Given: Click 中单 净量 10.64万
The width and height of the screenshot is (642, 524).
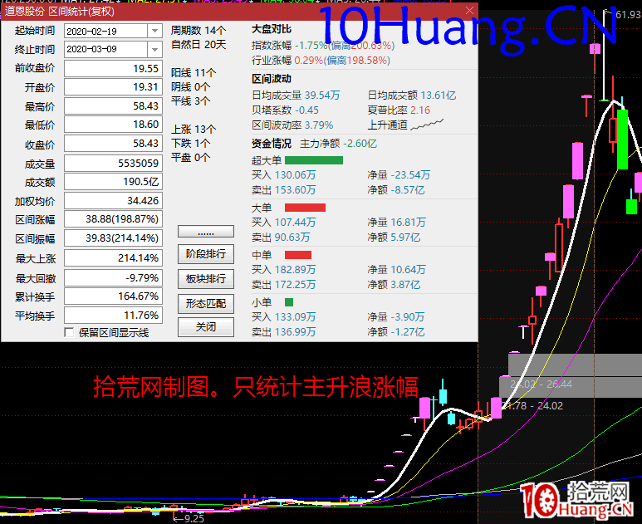Looking at the screenshot, I should [397, 270].
